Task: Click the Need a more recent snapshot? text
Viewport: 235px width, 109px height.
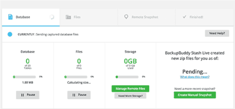Action: [195, 89]
